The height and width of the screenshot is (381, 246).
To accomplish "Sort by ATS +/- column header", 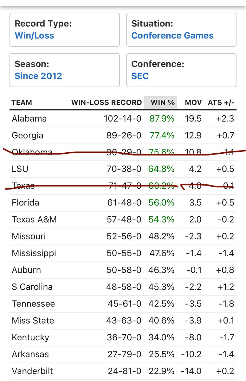I will pos(221,103).
